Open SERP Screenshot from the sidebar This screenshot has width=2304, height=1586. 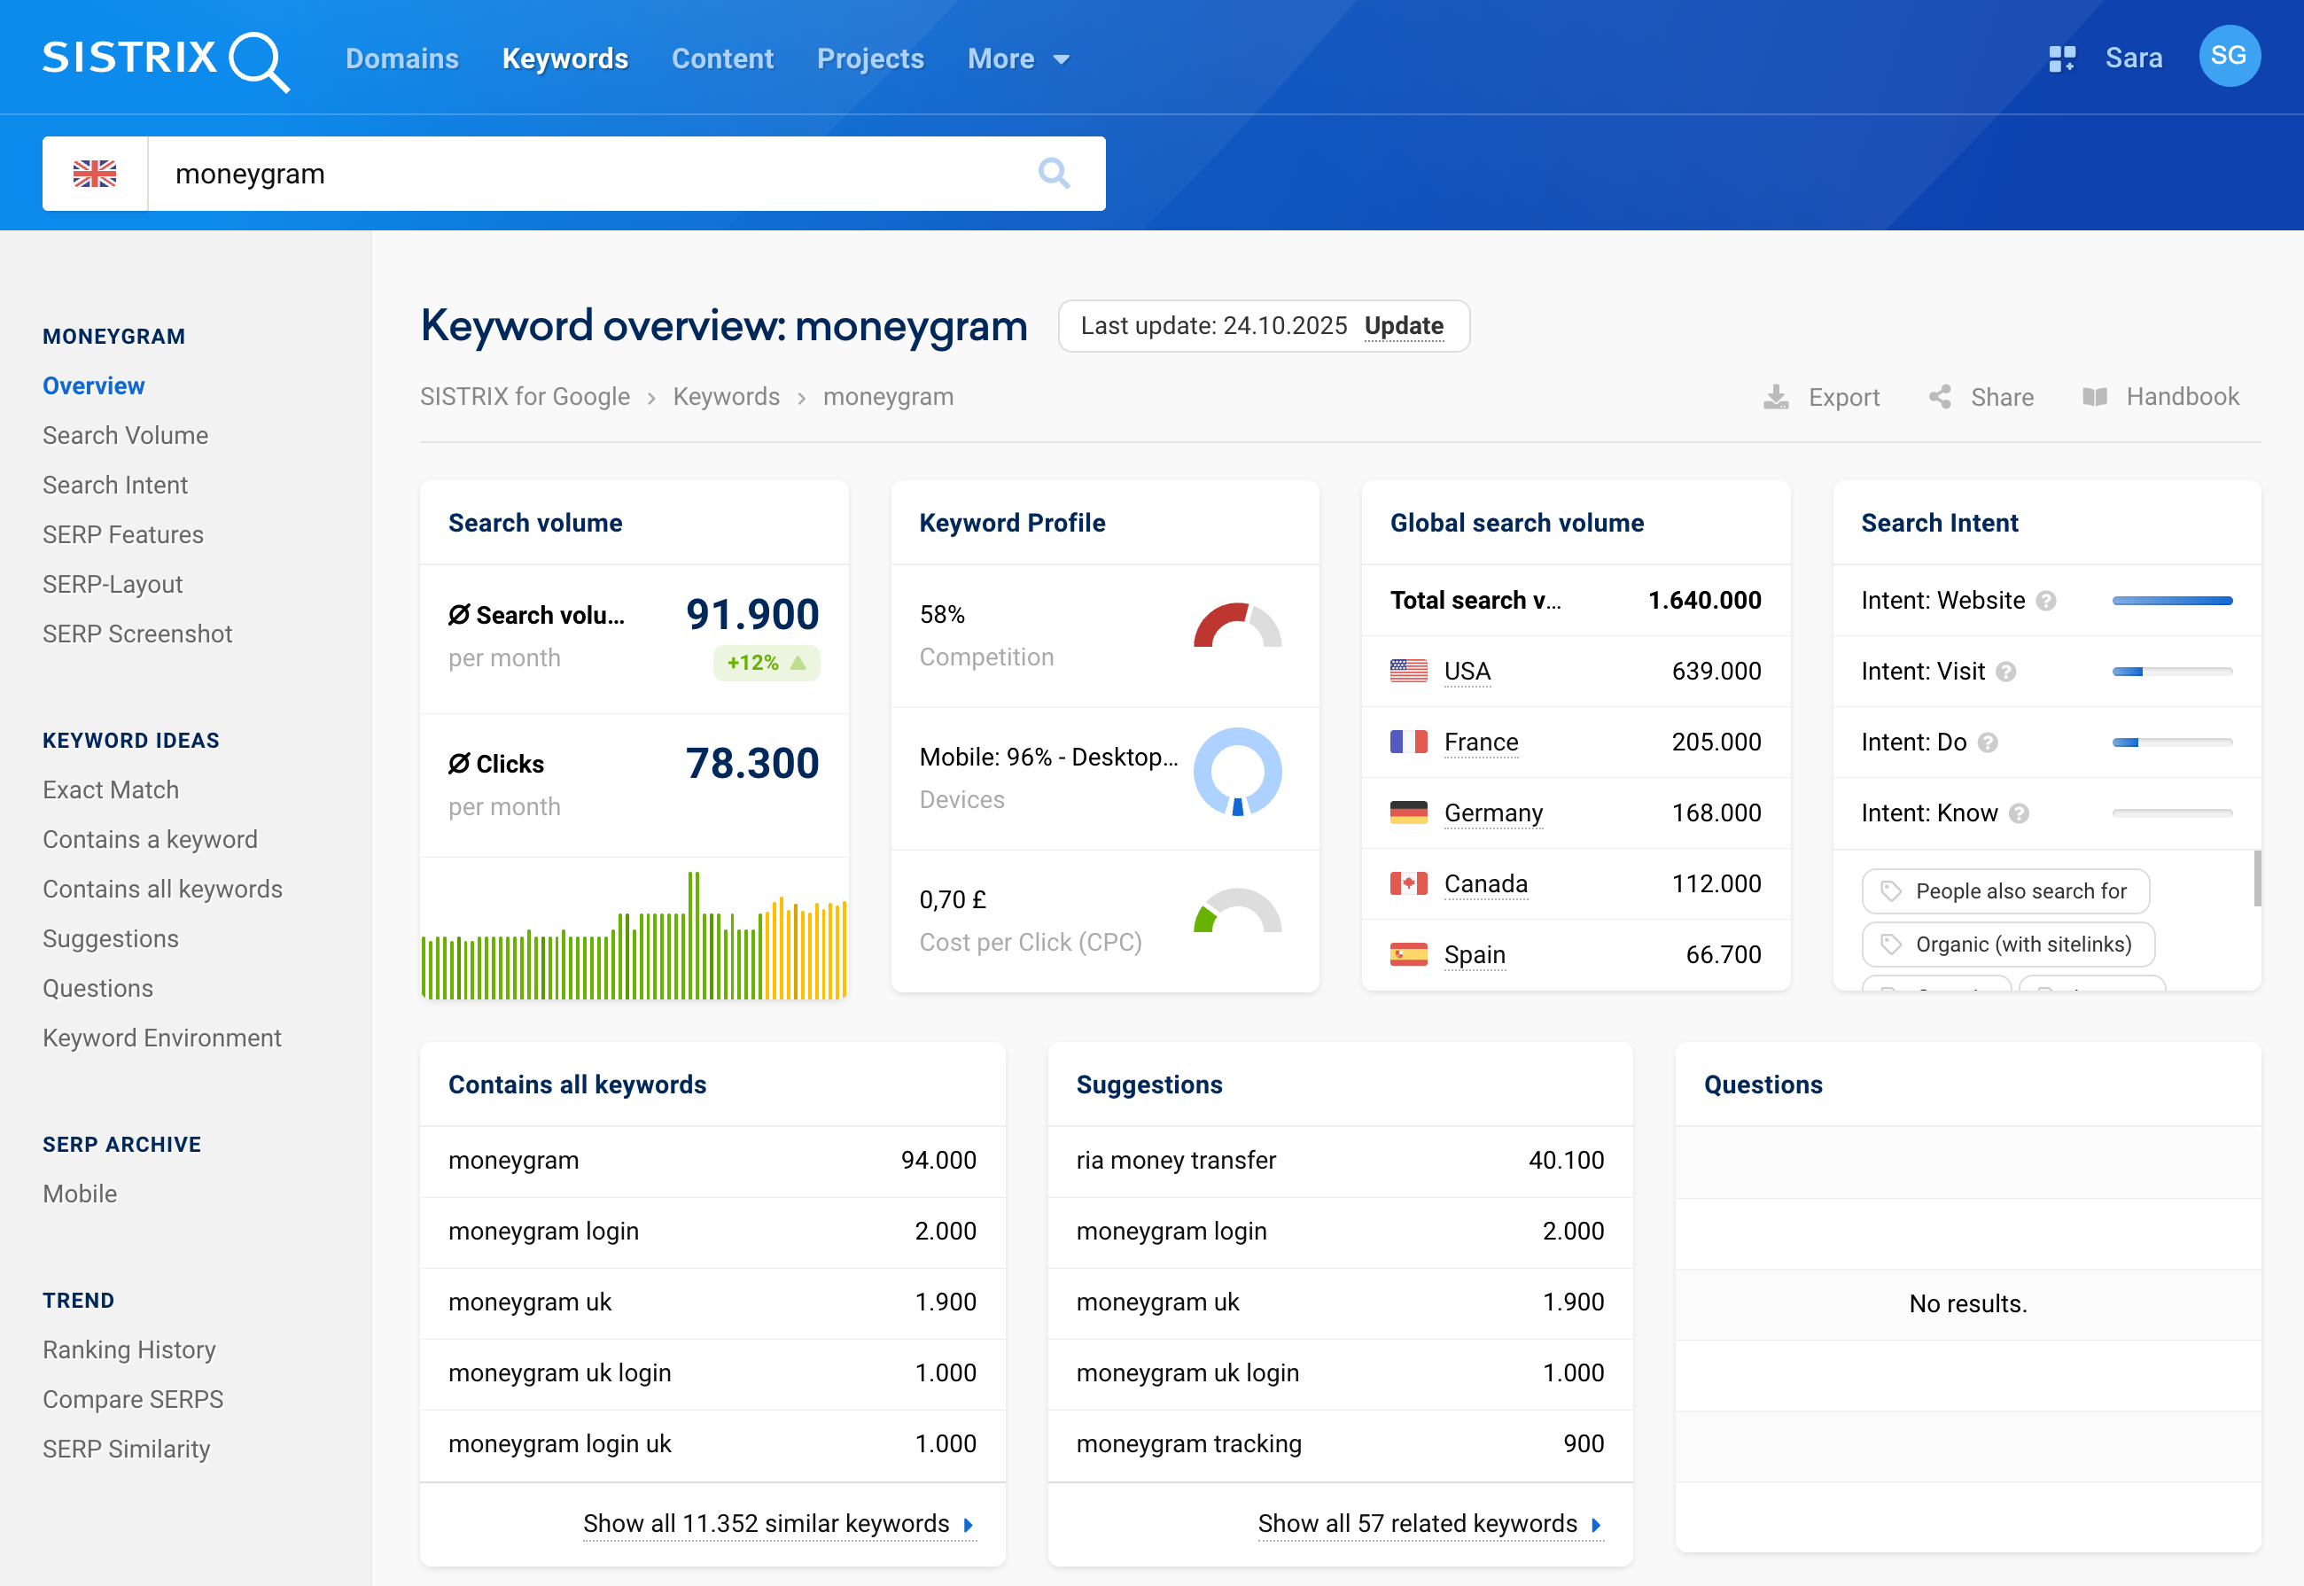click(137, 633)
